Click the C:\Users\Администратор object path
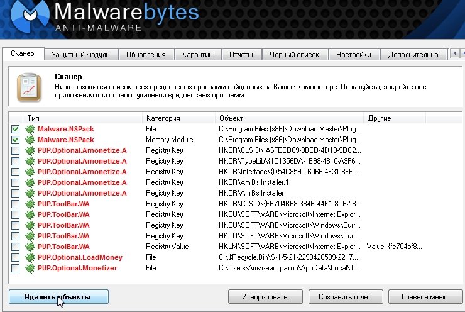Screen dimensions: 465x312 [290, 268]
